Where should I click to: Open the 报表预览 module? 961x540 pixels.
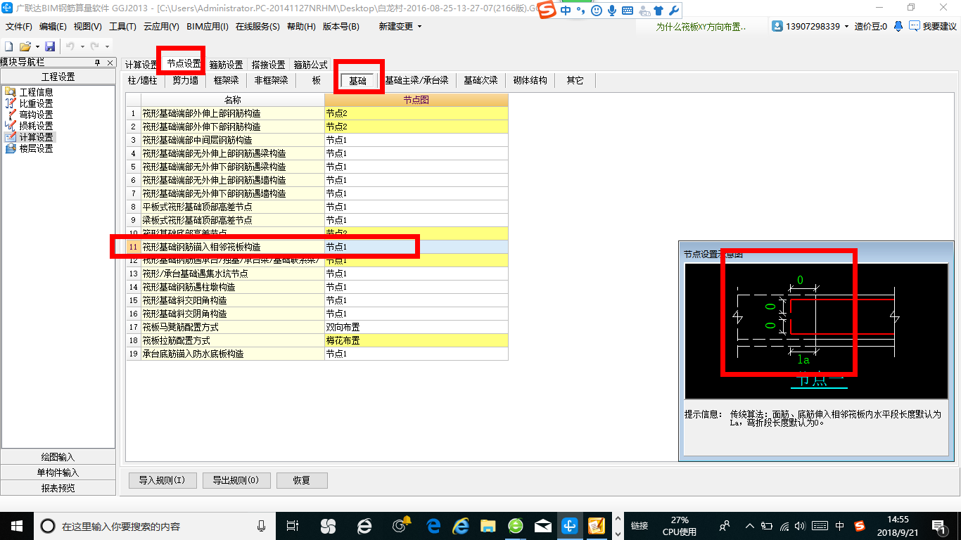pos(58,488)
